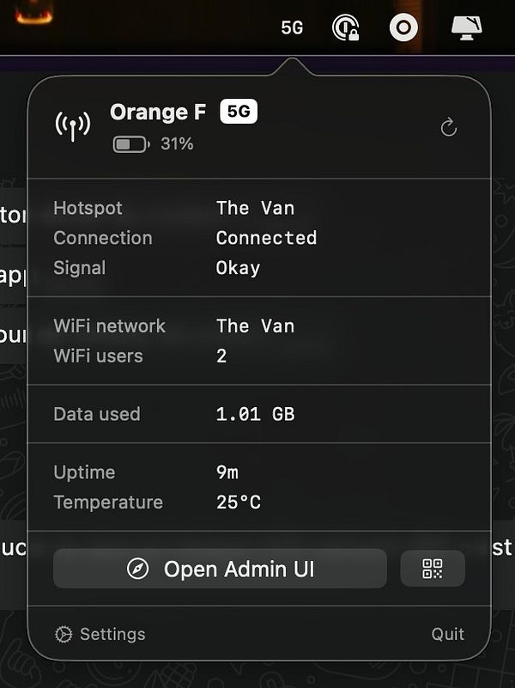Viewport: 515px width, 688px height.
Task: Click the 5G menu bar status item
Action: 292,27
